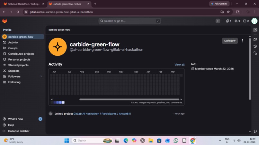
Task: Click the darkest contribution legend swatch
Action: pyautogui.click(x=52, y=102)
